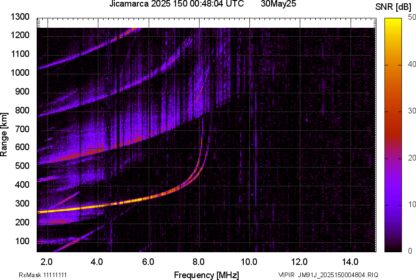Click the range tick label '1000'
Viewport: 416px width, 280px height.
pyautogui.click(x=20, y=72)
